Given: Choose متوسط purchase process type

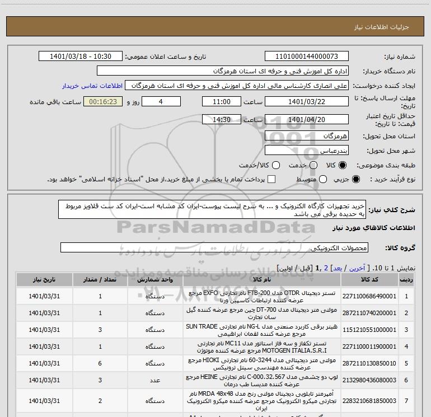Looking at the screenshot, I should pos(323,179).
